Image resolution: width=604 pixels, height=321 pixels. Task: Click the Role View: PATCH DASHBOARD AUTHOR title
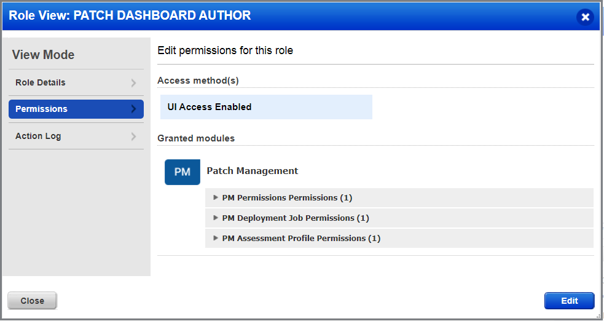130,16
